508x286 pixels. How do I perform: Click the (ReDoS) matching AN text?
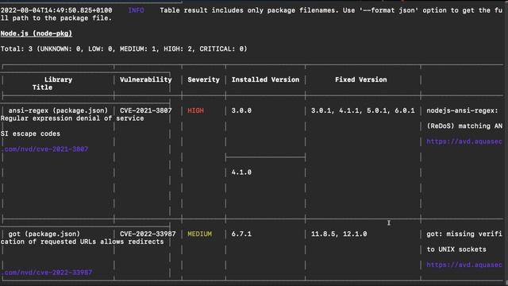point(464,126)
